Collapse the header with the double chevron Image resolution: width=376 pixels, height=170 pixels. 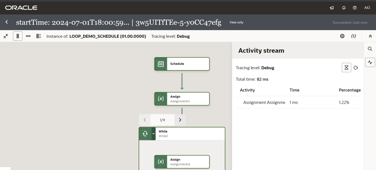[x=370, y=36]
